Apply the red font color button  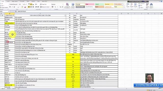click(x=25, y=7)
